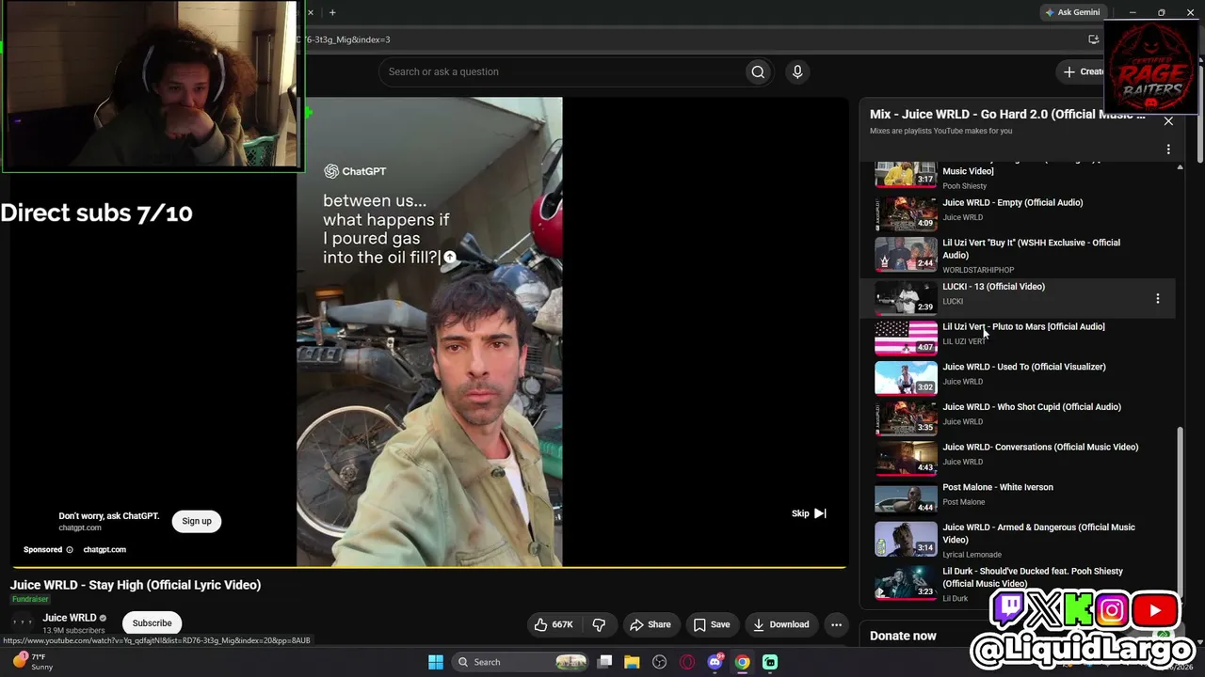Click the Chrome address bar URL
The width and height of the screenshot is (1205, 677).
point(344,39)
